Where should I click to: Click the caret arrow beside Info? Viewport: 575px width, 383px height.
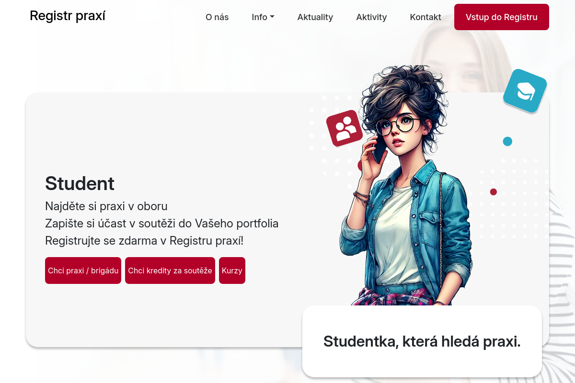[272, 17]
